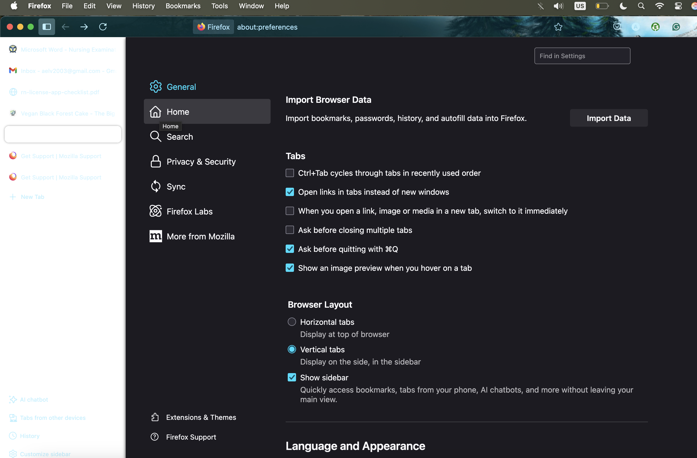Click the volume icon in menu bar
The width and height of the screenshot is (697, 458).
pyautogui.click(x=559, y=6)
